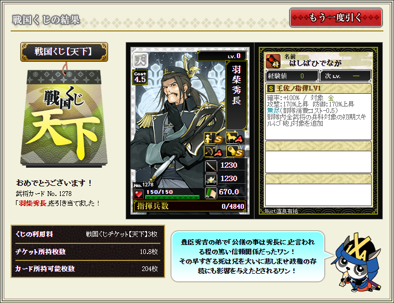Click the Cost 4.5 badge

(139, 77)
